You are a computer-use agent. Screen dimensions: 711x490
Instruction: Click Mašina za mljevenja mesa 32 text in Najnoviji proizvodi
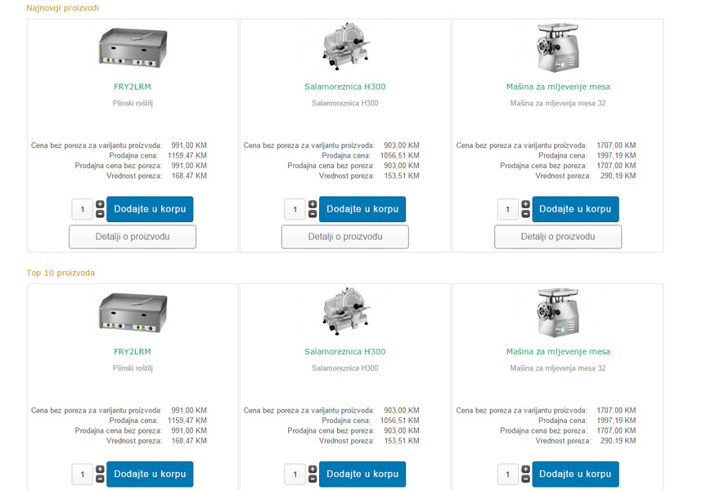(558, 103)
